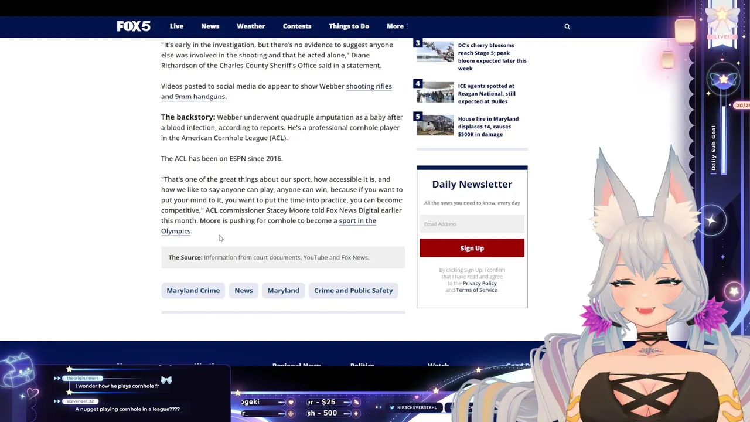The height and width of the screenshot is (422, 750).
Task: Click the FOX 5 logo
Action: click(134, 26)
